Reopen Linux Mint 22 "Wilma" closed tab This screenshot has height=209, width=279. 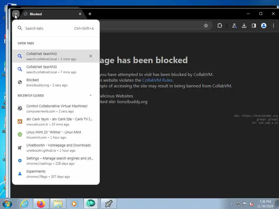pos(56,134)
